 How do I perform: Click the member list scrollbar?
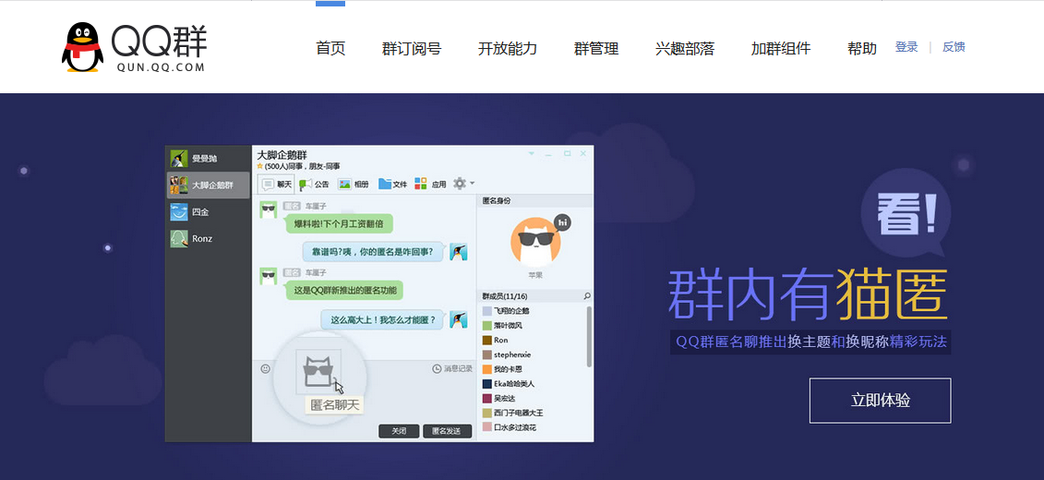pos(589,336)
